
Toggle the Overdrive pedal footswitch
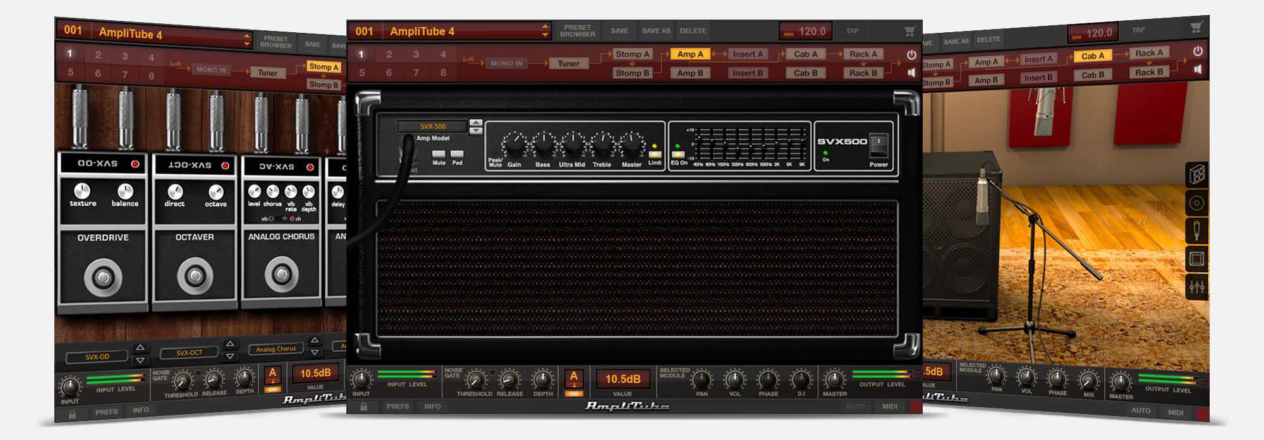(x=103, y=276)
